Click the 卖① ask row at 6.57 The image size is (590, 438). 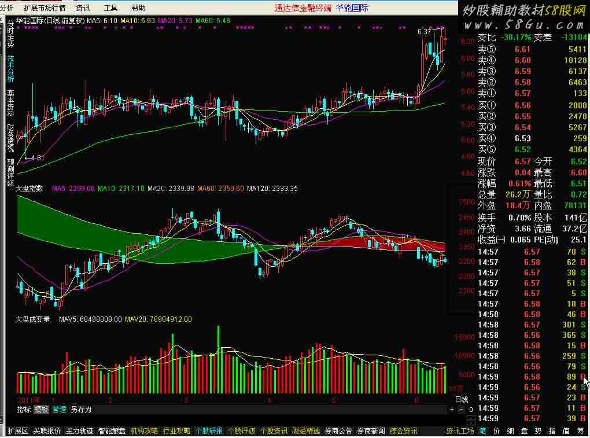pos(532,93)
